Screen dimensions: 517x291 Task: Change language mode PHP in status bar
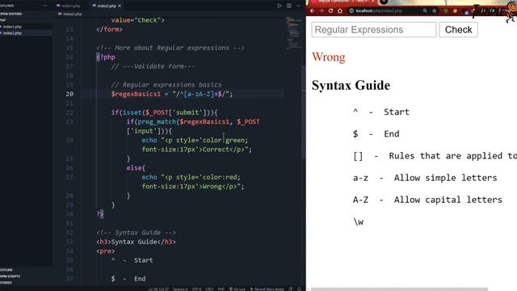tap(221, 289)
